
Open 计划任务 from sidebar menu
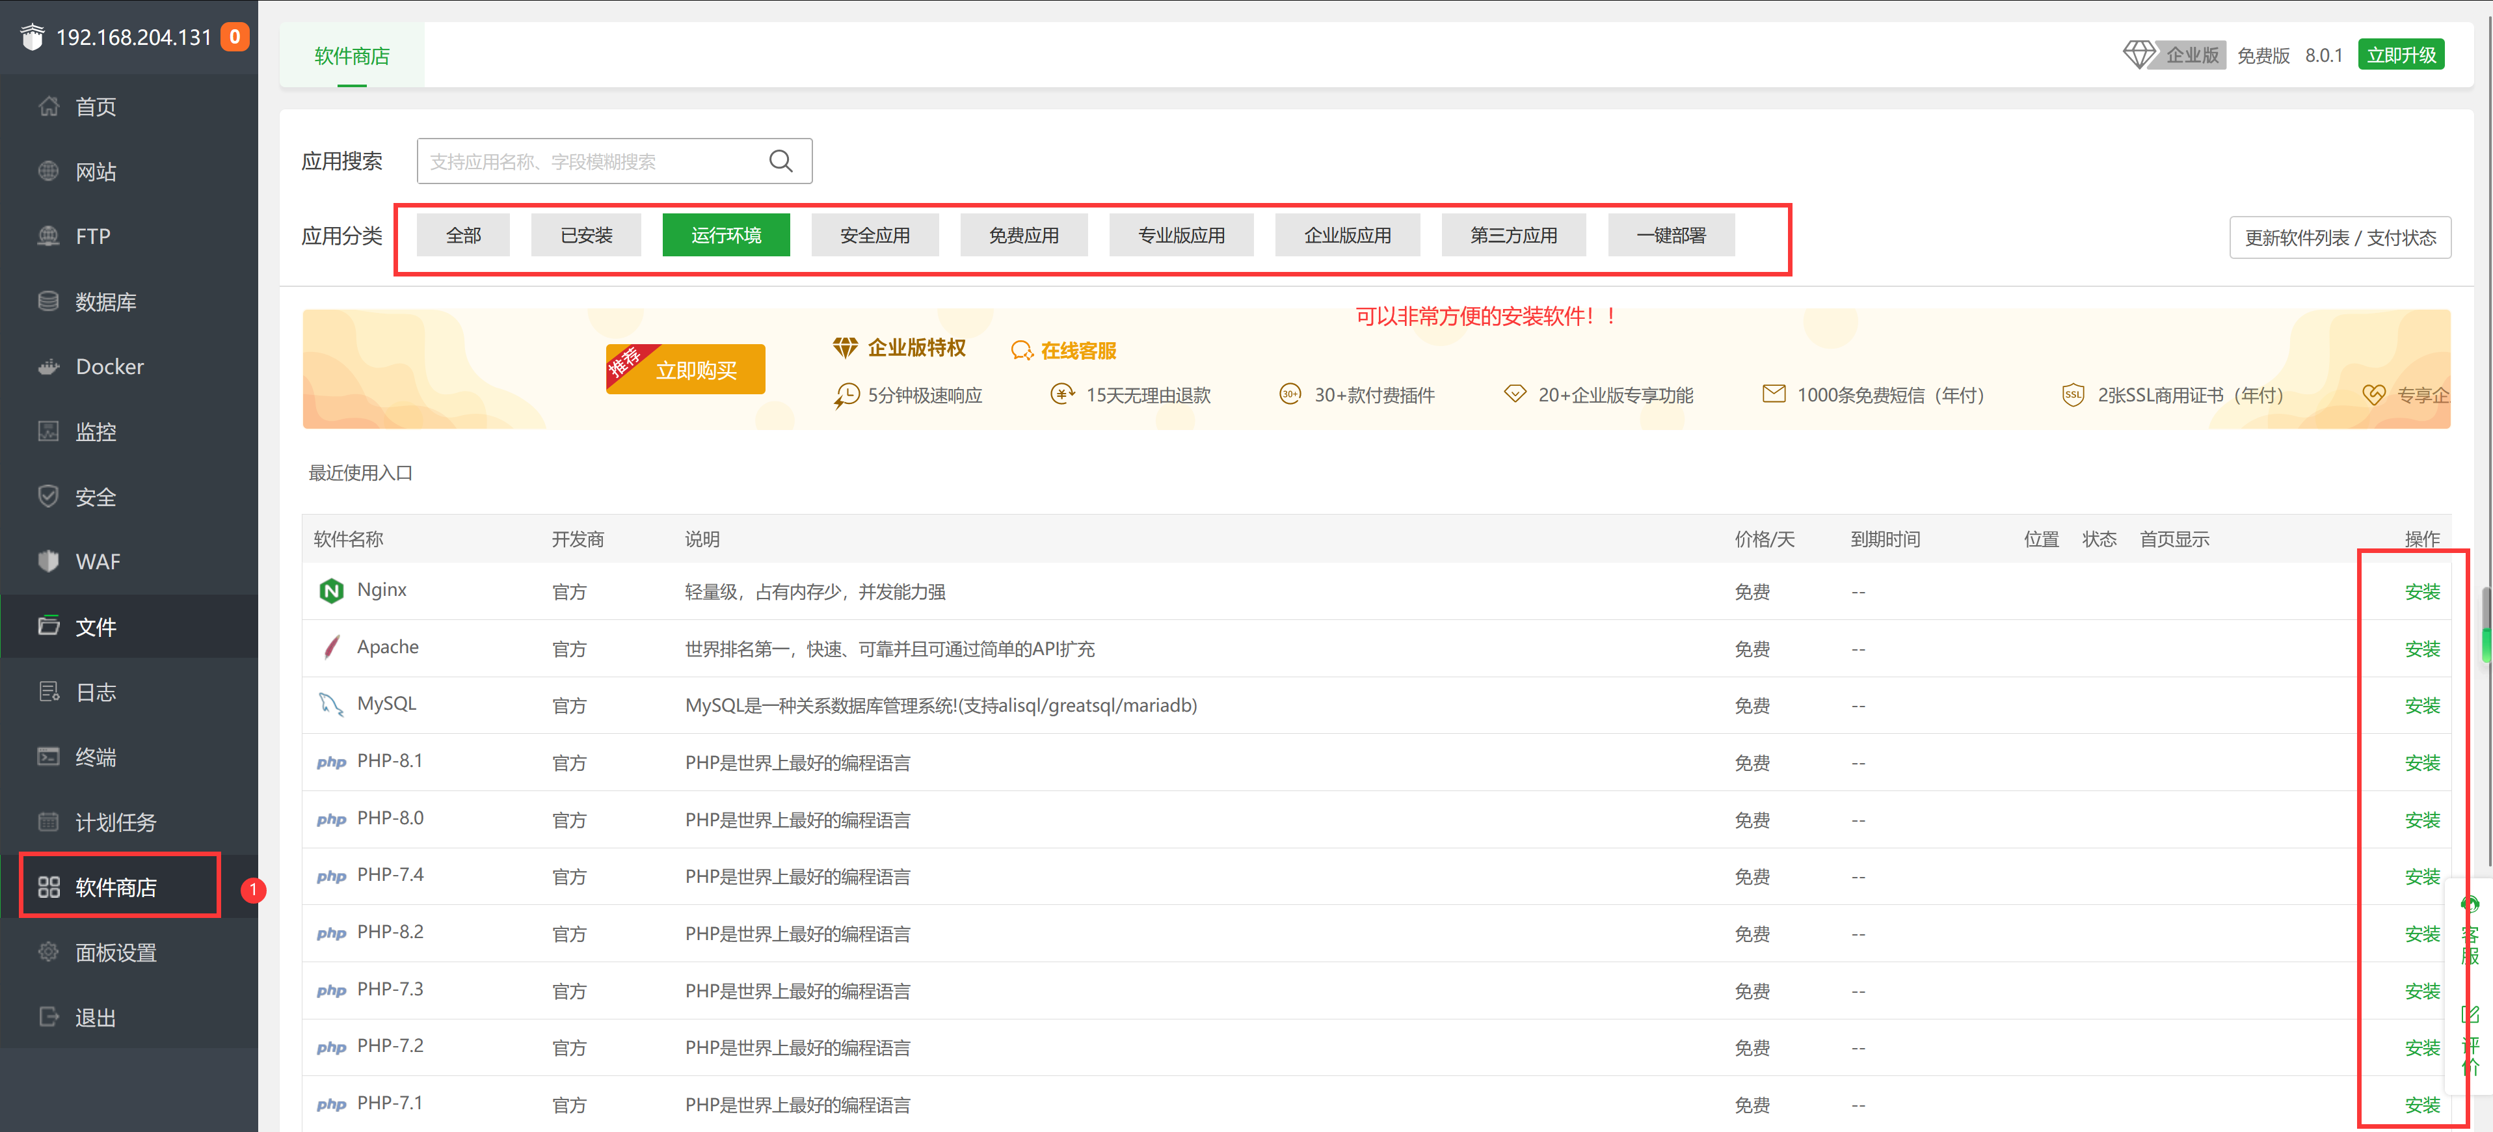(x=116, y=822)
